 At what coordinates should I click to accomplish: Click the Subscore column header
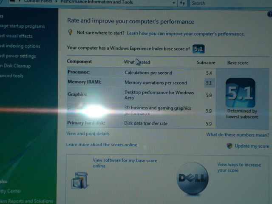(206, 62)
